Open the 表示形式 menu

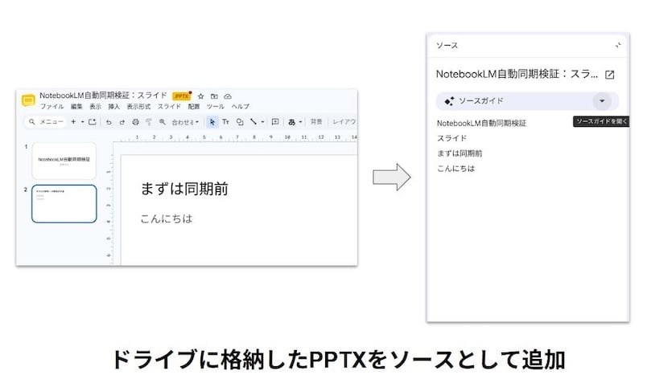coord(138,107)
